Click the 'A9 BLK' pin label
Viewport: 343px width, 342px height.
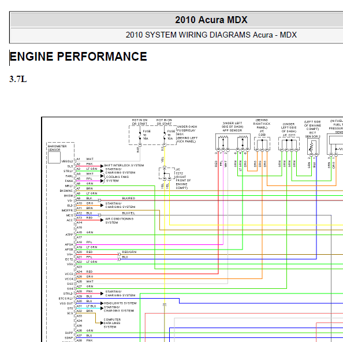(x=84, y=198)
